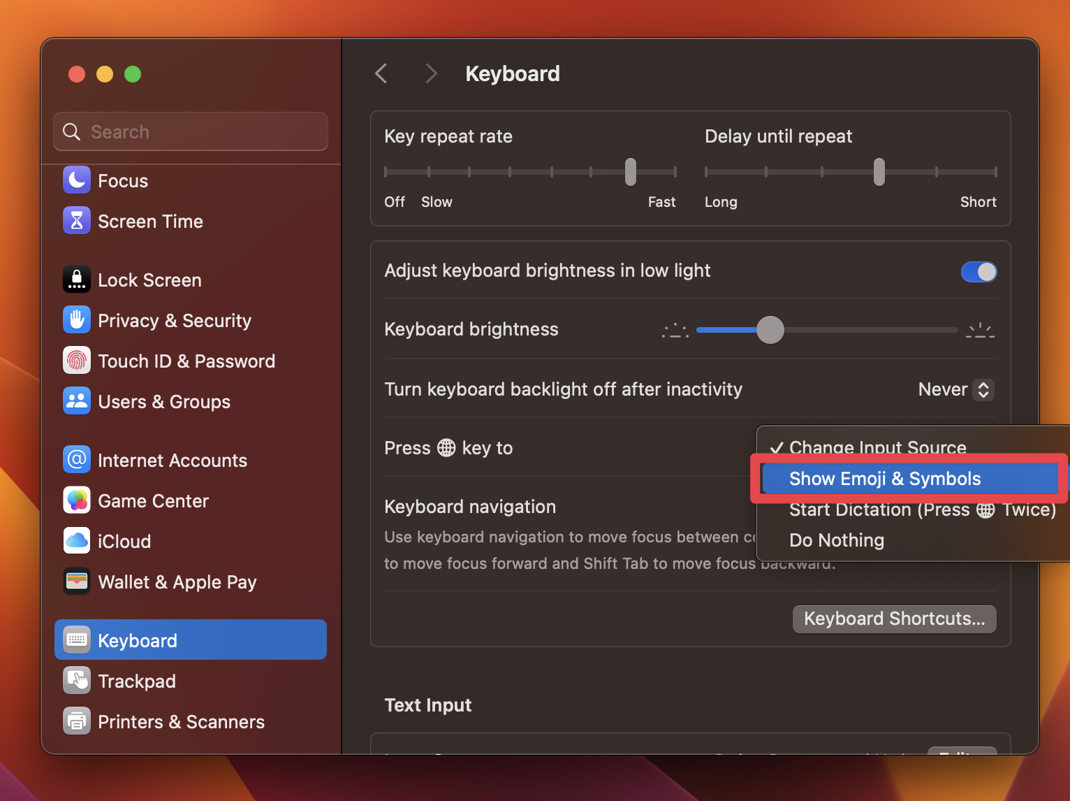
Task: Select Change Input Source option
Action: pyautogui.click(x=877, y=447)
